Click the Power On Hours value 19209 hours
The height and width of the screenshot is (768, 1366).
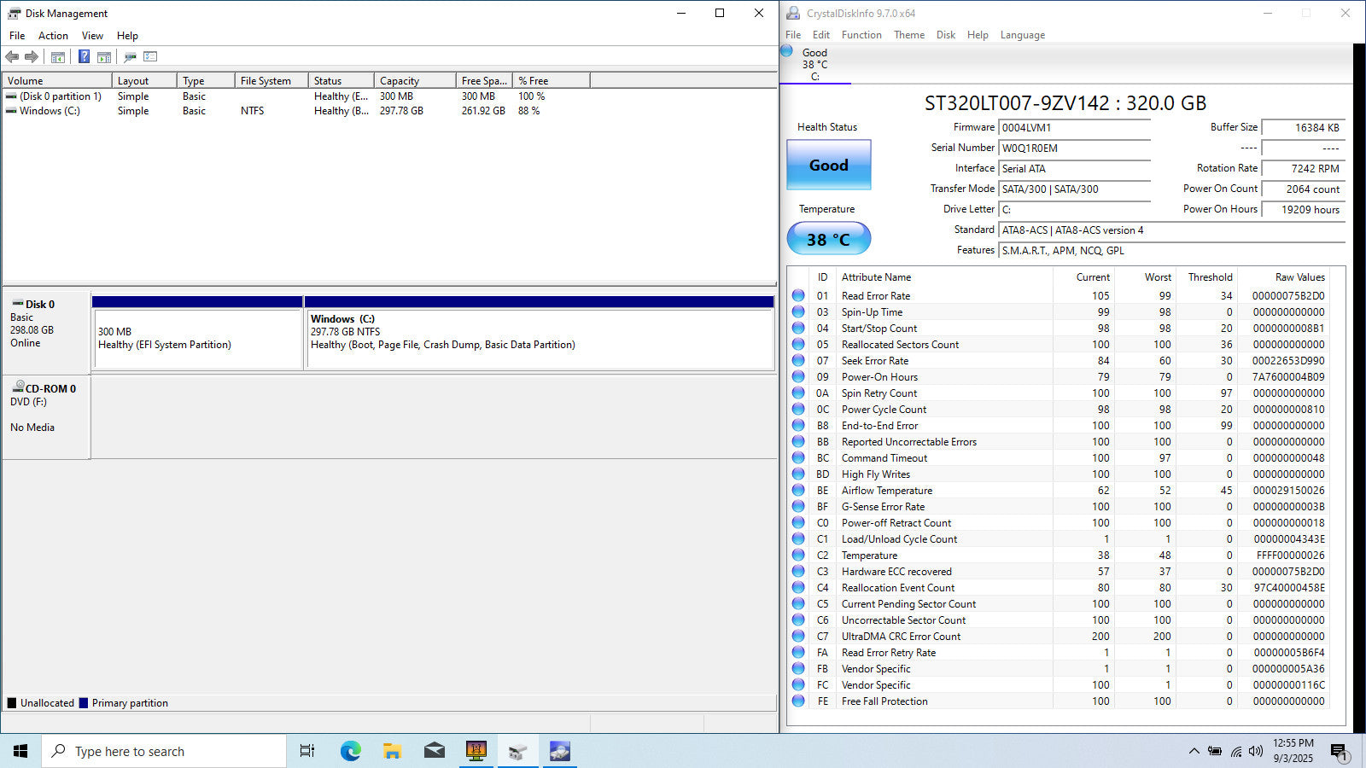(1303, 210)
